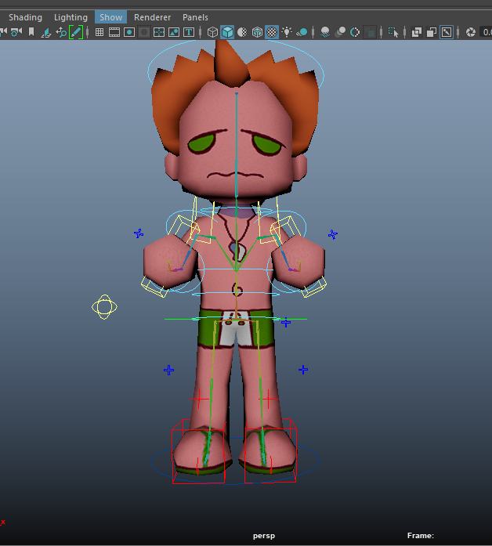The image size is (492, 546).
Task: Toggle the field chart icon
Action: click(x=159, y=32)
